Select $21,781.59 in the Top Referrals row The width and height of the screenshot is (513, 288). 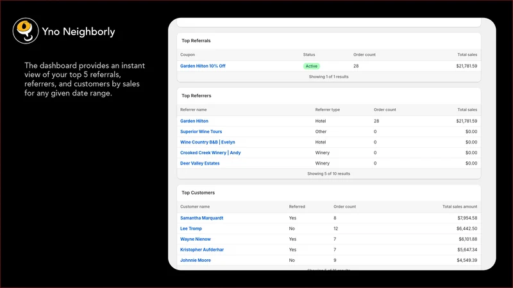(x=467, y=66)
